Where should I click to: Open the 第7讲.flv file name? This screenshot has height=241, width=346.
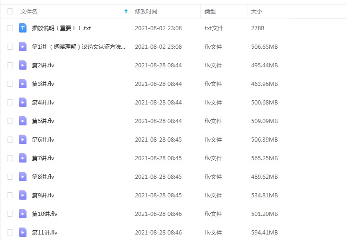tap(43, 158)
